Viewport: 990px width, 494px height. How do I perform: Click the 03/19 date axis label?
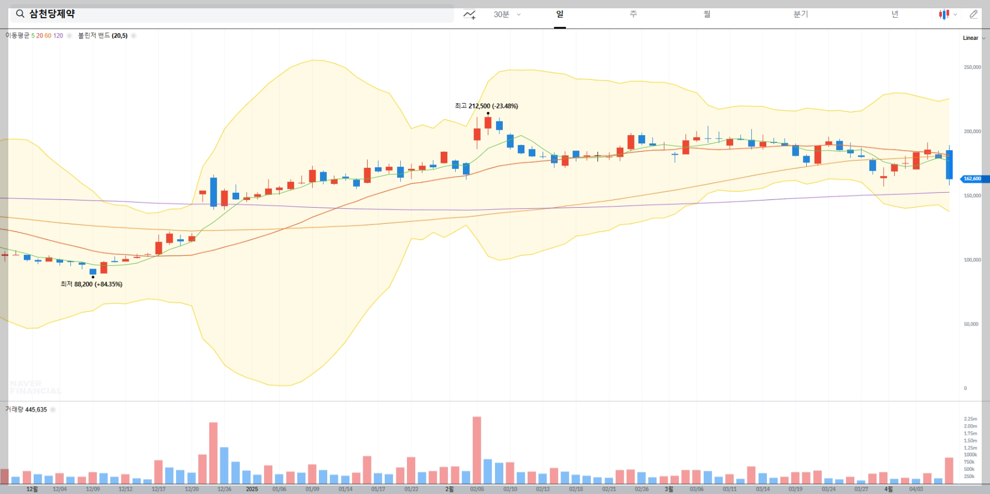[x=795, y=489]
